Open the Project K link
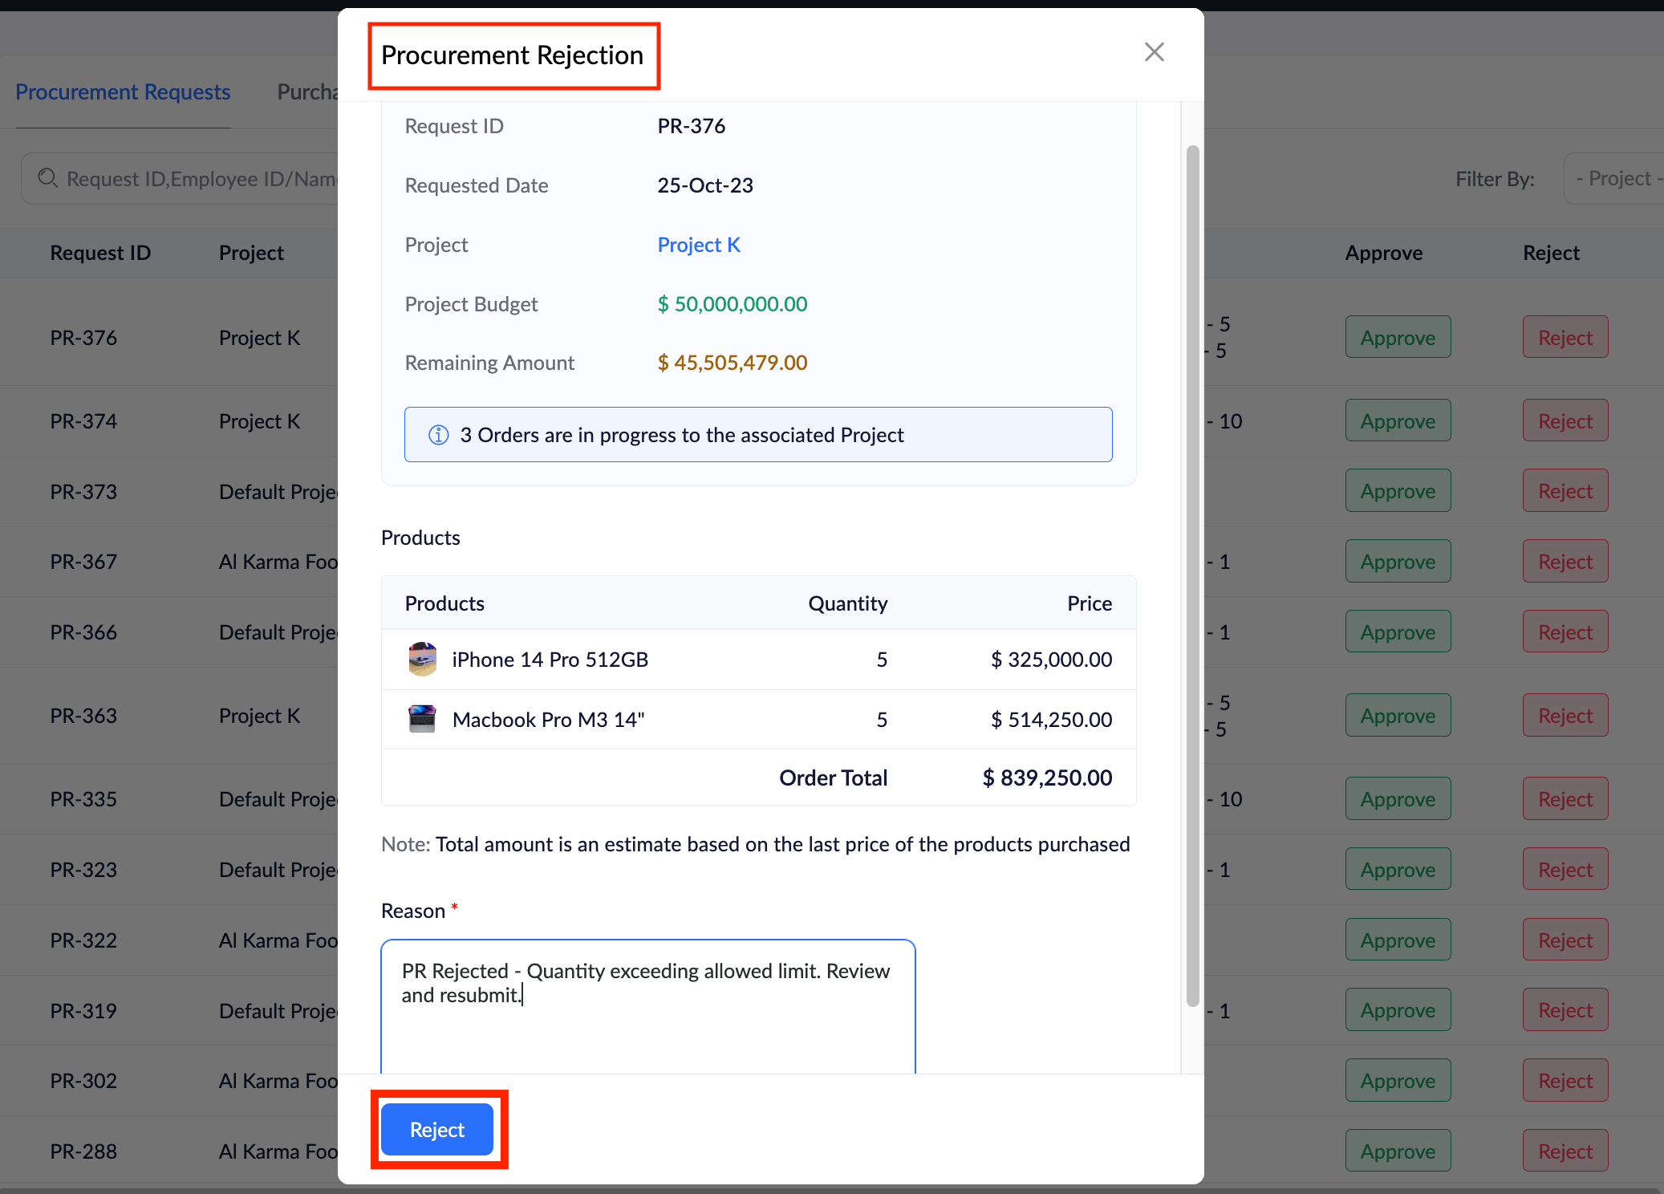This screenshot has height=1194, width=1664. pos(698,245)
